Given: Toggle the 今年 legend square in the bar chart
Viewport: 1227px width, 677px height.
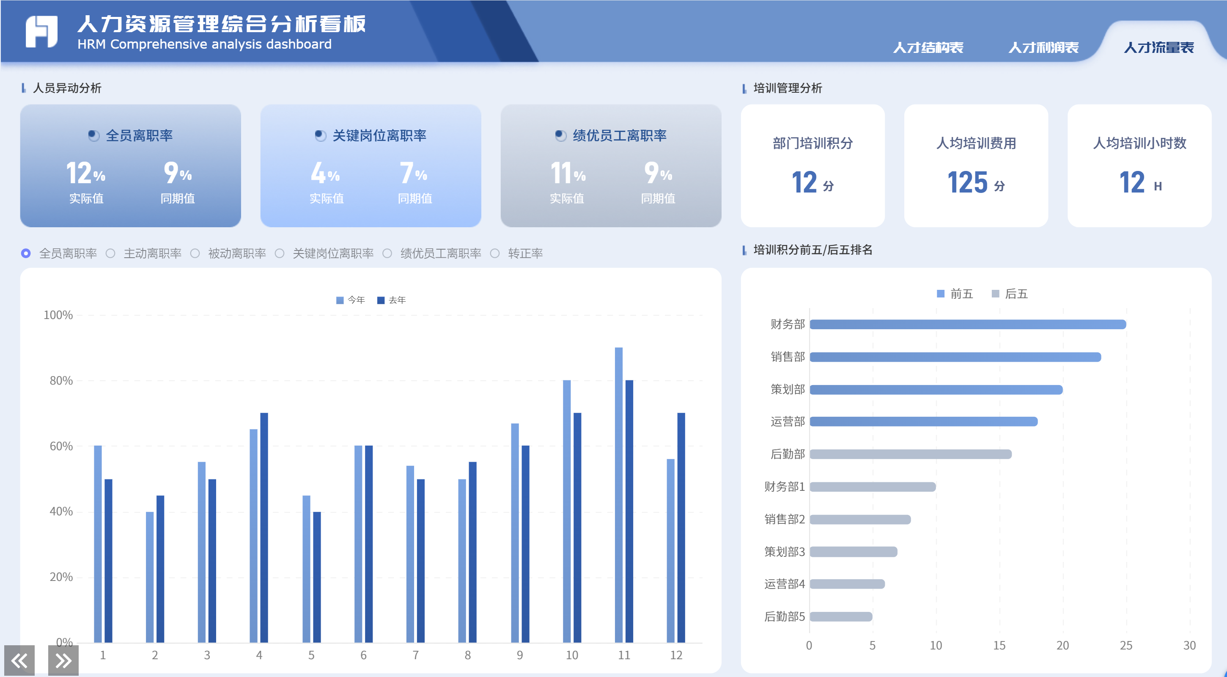Looking at the screenshot, I should (x=340, y=300).
